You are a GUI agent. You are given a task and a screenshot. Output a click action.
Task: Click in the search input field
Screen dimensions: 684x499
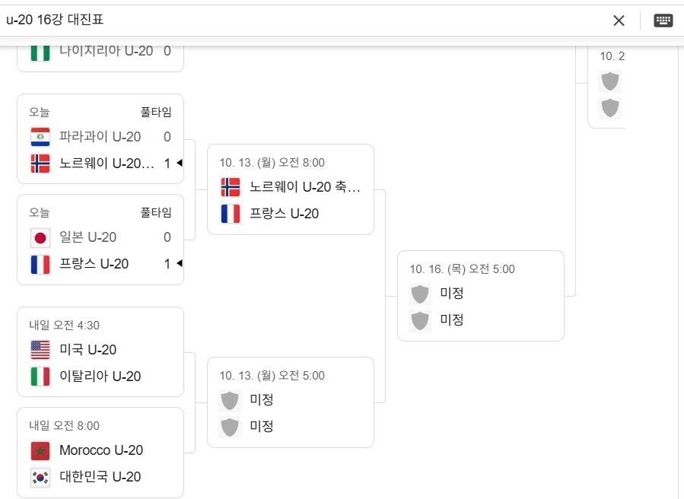point(304,21)
